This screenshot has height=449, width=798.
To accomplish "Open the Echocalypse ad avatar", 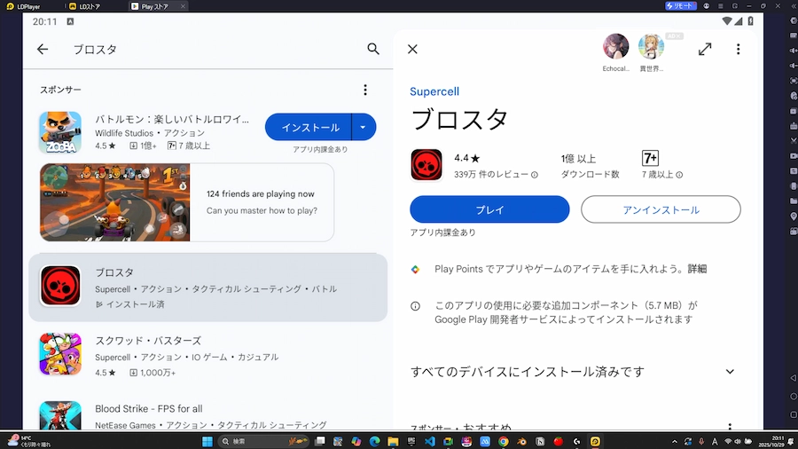I will point(615,47).
